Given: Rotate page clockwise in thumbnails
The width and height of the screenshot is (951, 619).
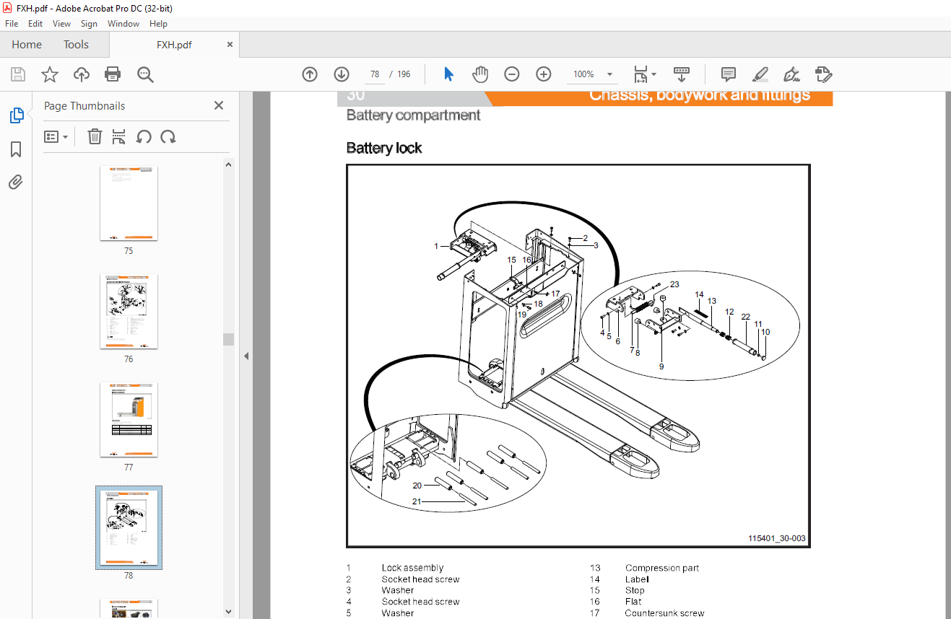Looking at the screenshot, I should (168, 137).
